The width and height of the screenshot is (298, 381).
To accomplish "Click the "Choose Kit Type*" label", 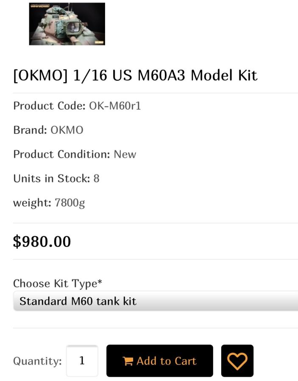I will [x=58, y=283].
